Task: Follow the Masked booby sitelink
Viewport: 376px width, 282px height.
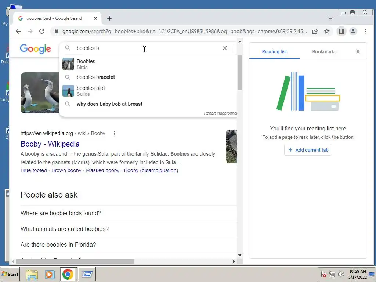Action: pyautogui.click(x=103, y=170)
